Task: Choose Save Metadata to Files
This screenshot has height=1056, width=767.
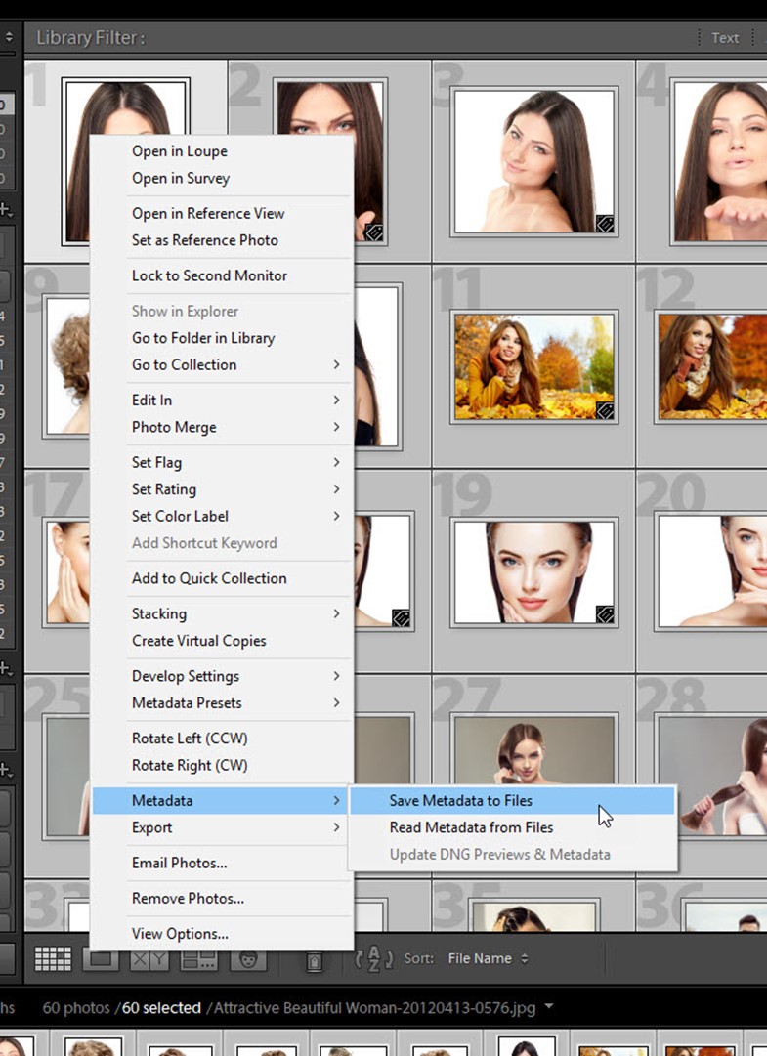Action: click(x=461, y=801)
